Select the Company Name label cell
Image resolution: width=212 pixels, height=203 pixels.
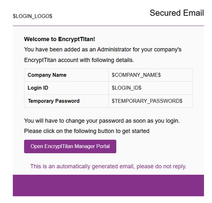click(66, 75)
